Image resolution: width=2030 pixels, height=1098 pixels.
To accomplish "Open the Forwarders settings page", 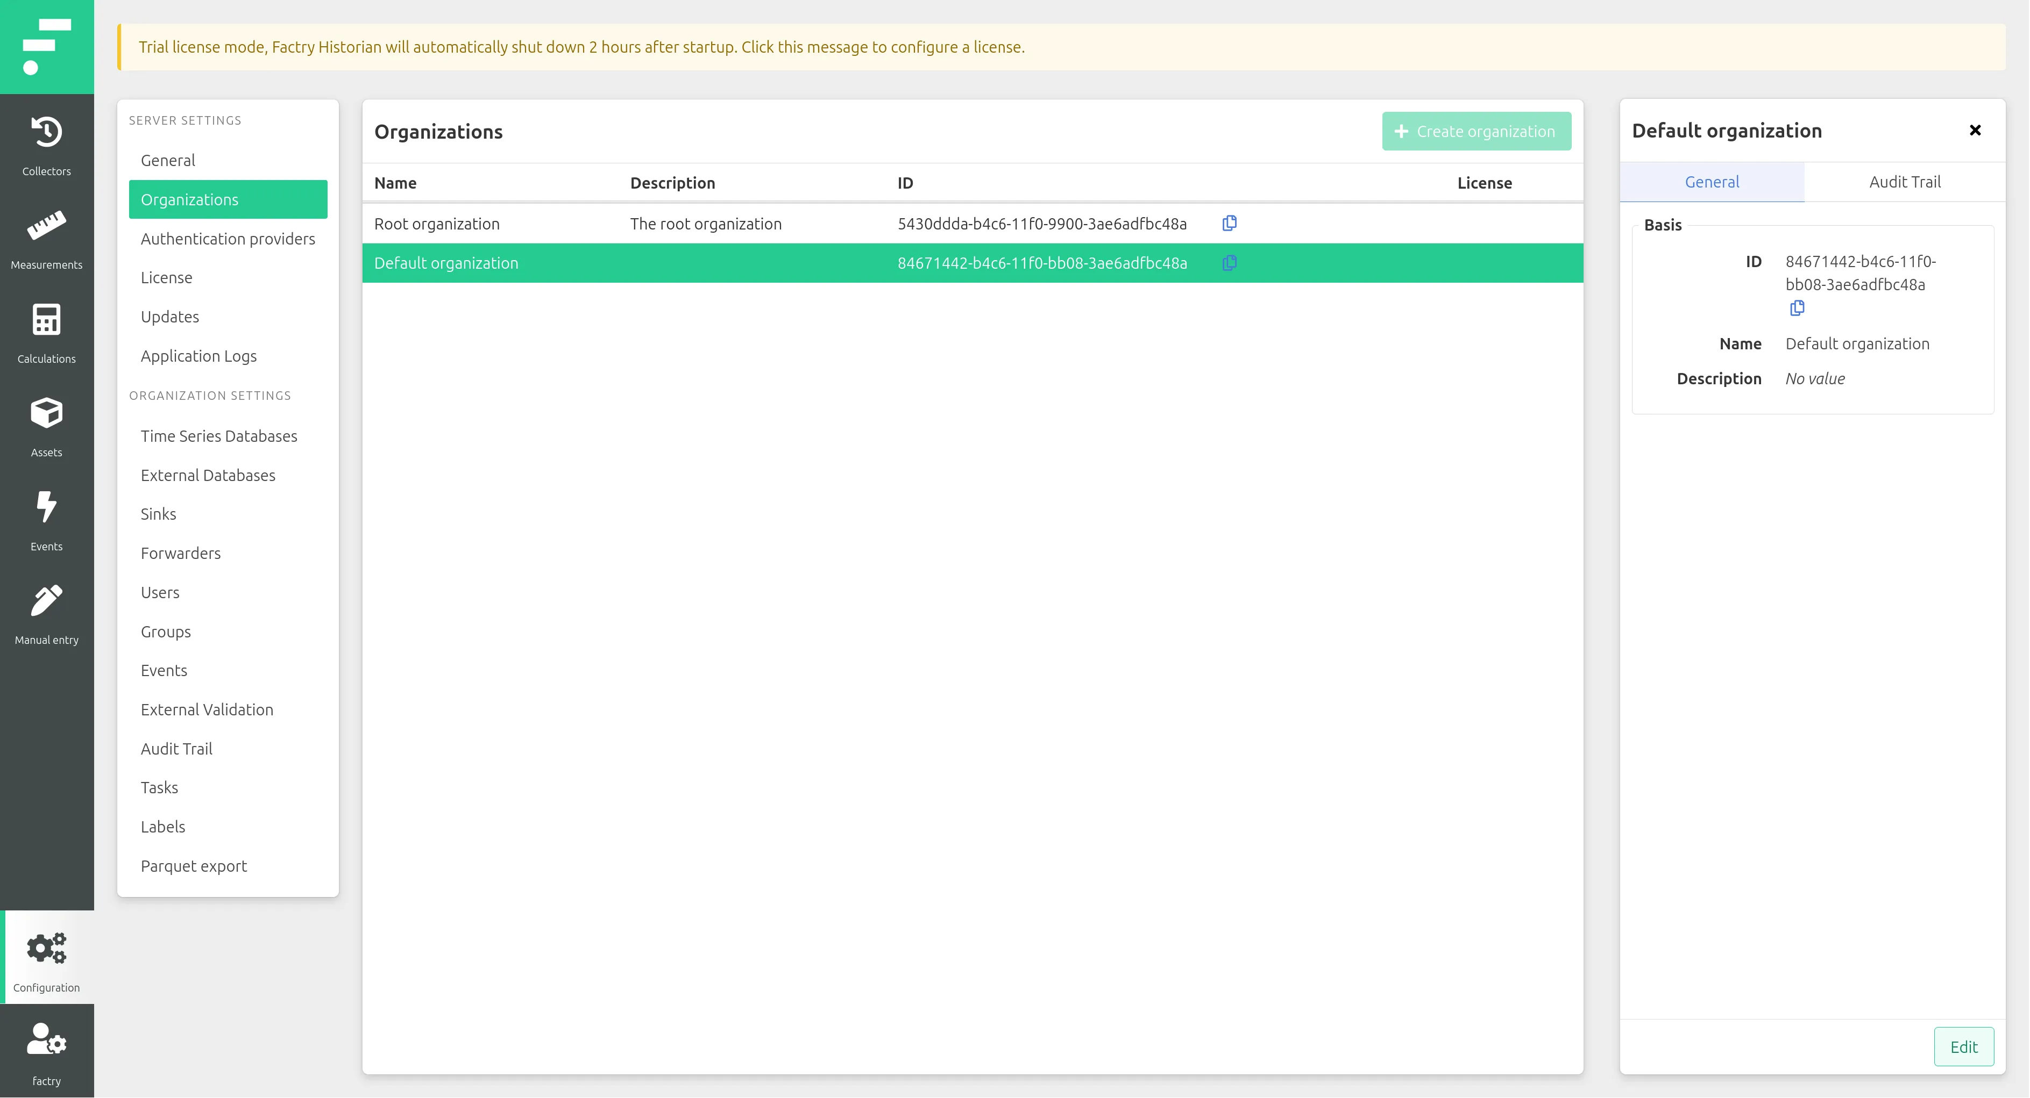I will (x=228, y=553).
